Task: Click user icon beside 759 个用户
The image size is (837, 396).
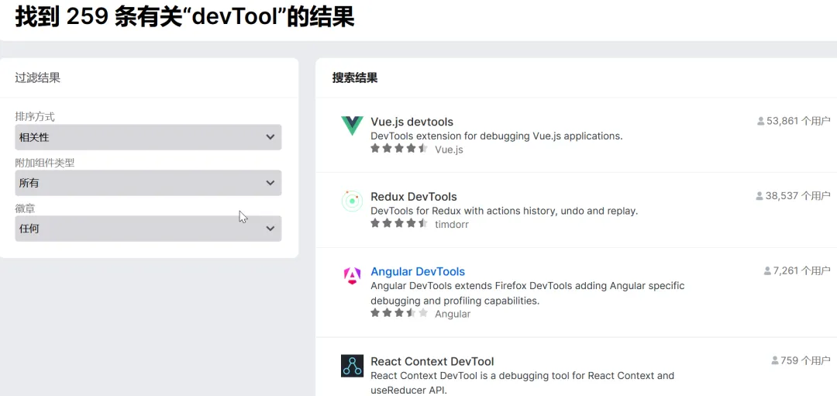Action: click(x=774, y=361)
